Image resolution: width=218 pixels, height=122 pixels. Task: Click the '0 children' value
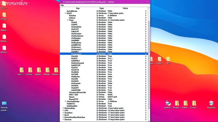[112, 16]
